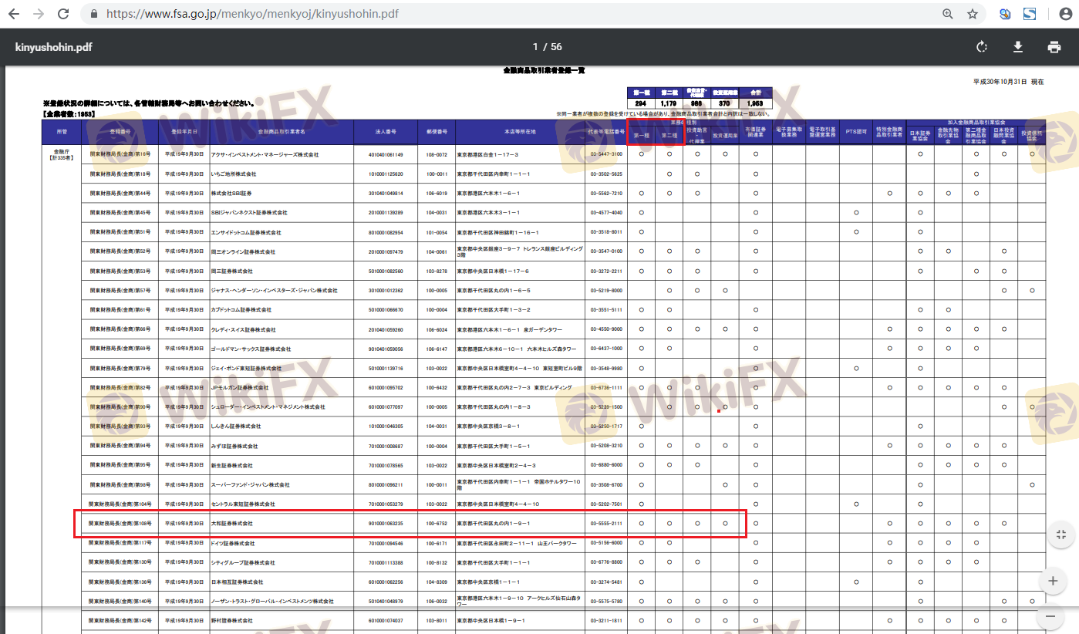1079x634 pixels.
Task: Click the forward navigation arrow
Action: (x=39, y=14)
